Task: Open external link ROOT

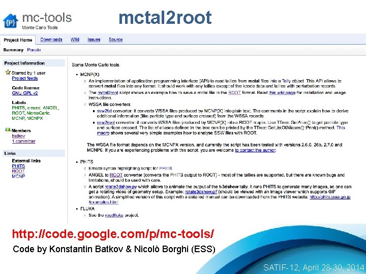Action: tap(18, 171)
